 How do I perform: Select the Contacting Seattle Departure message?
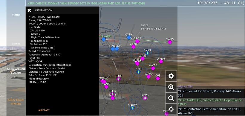click(212, 111)
